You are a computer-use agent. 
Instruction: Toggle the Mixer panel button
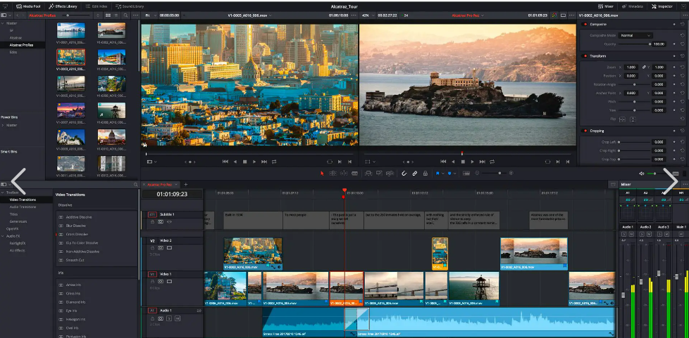click(x=606, y=6)
